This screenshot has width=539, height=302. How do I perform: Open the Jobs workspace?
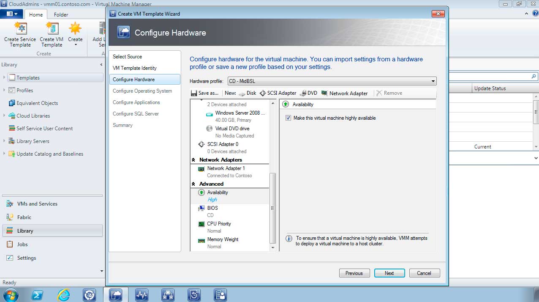(52, 244)
